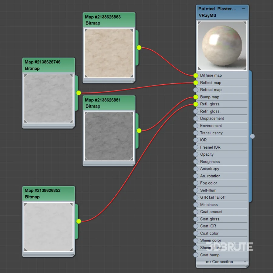Click resize grip of Map #2138626851 node
Screen dimensions: 273x273
[x=133, y=164]
